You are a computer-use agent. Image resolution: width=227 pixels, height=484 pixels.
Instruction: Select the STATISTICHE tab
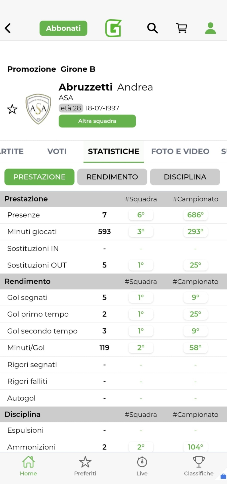click(114, 151)
